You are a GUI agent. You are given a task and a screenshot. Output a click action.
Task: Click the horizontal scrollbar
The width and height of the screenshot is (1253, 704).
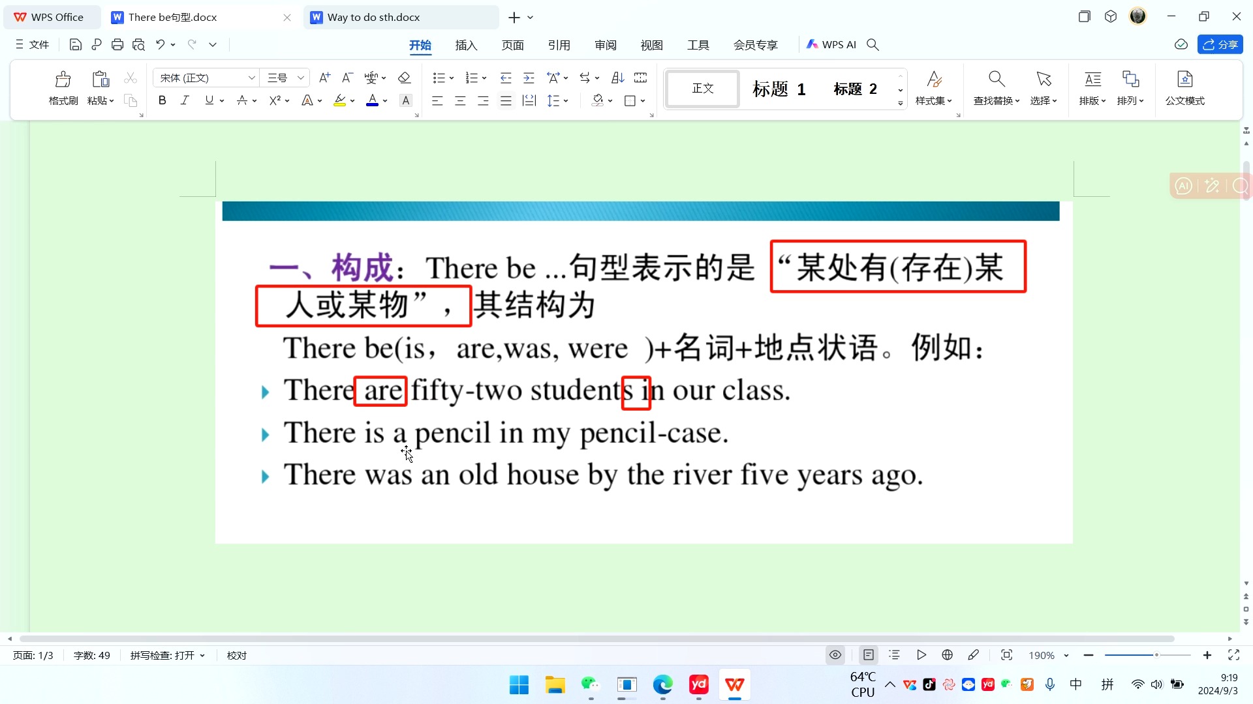pyautogui.click(x=596, y=639)
